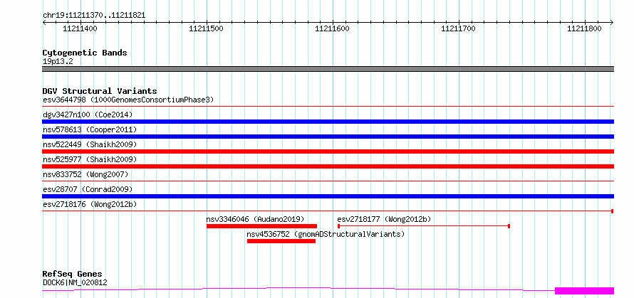This screenshot has height=298, width=634.
Task: Open nsv522449 (Shaikh2009) variant label
Action: [x=90, y=144]
